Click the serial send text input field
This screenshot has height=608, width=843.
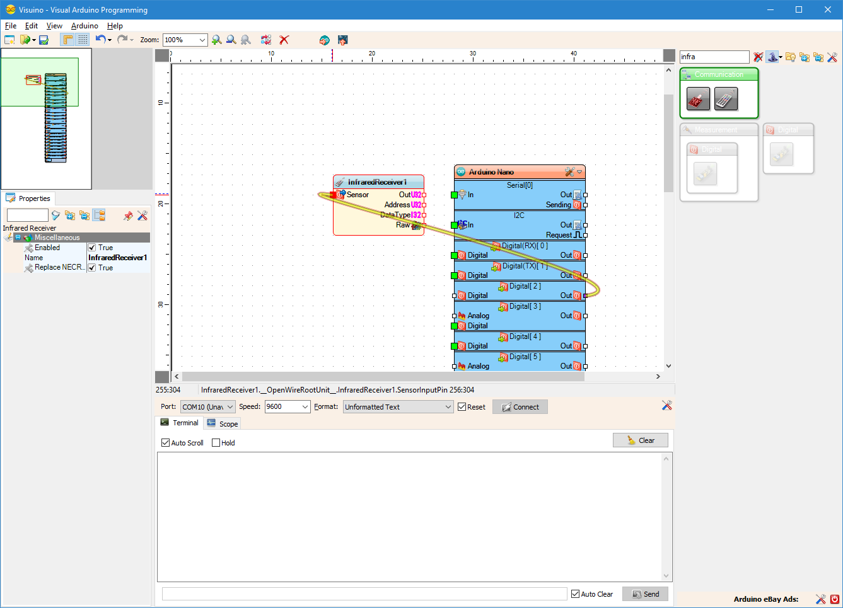coord(364,594)
